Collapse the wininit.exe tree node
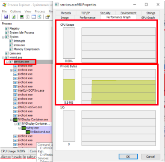The image size is (165, 162). [3, 58]
